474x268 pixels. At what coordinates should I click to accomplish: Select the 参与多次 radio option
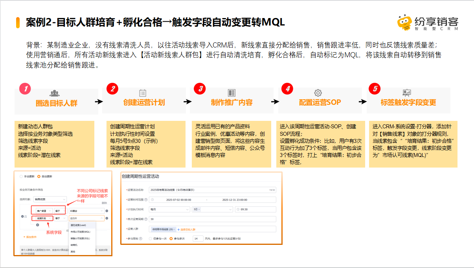tap(171, 239)
